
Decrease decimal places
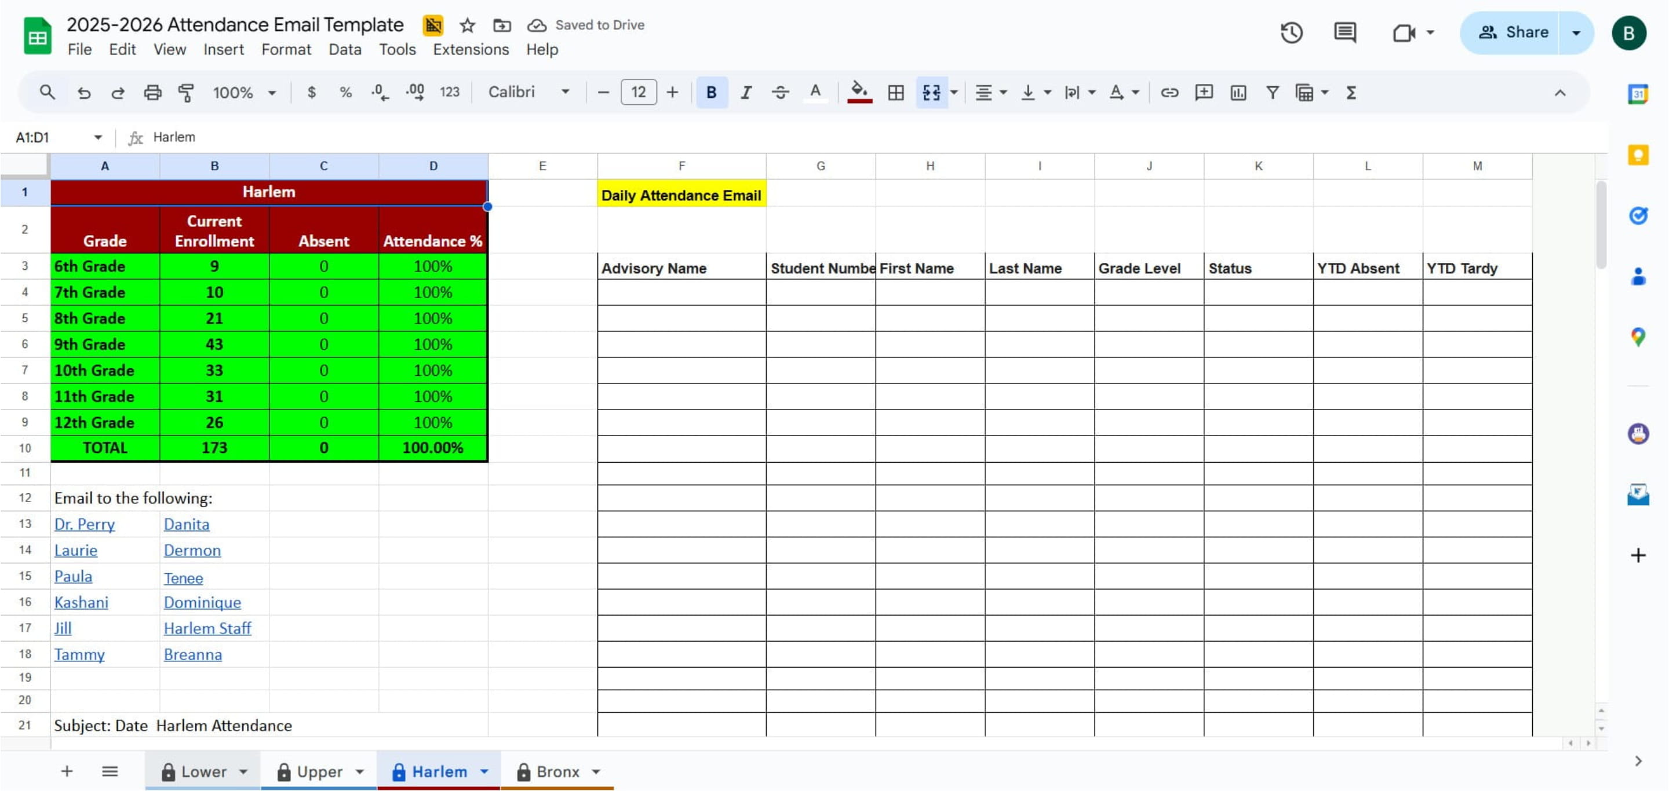coord(380,93)
